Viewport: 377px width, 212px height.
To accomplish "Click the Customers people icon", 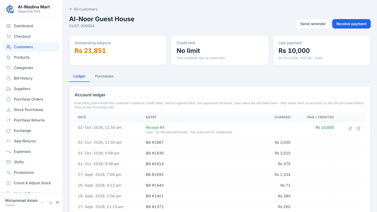I will pyautogui.click(x=9, y=47).
